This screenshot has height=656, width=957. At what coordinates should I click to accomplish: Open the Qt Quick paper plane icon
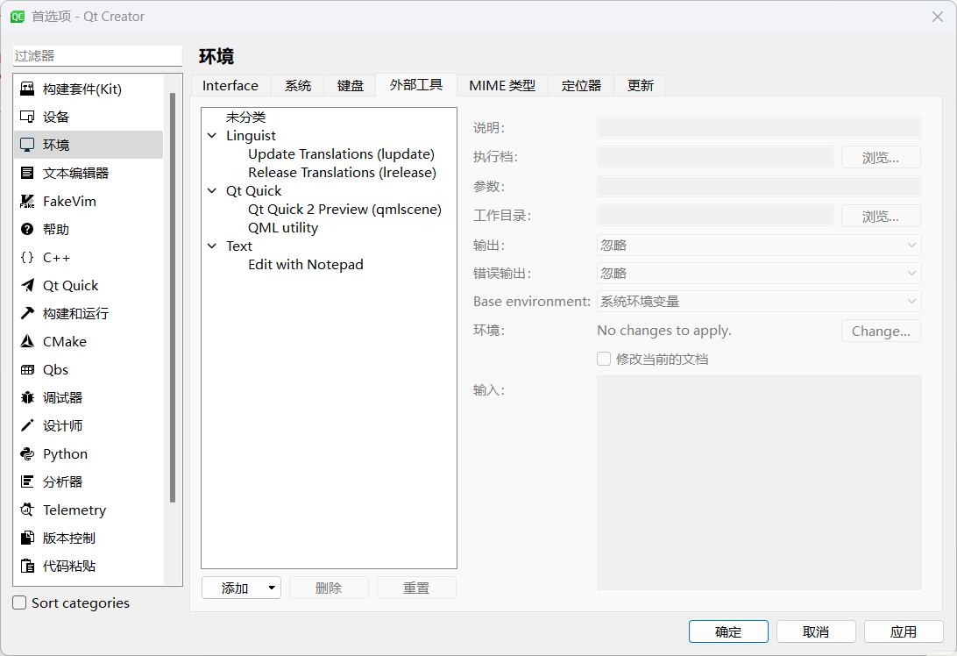[x=27, y=285]
